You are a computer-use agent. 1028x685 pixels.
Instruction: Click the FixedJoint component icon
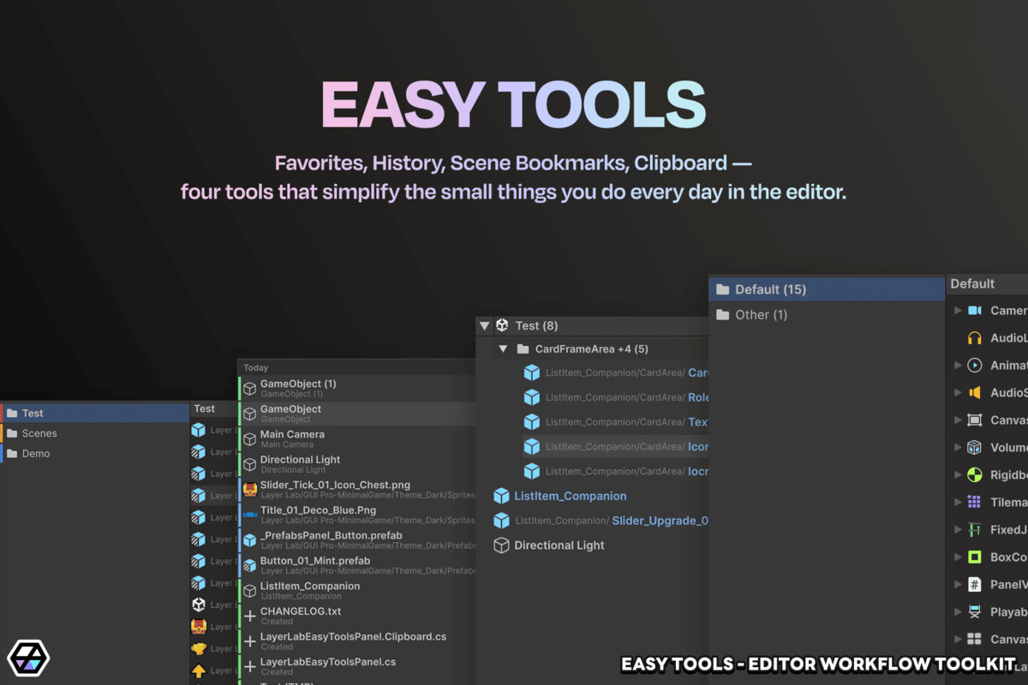[x=974, y=529]
